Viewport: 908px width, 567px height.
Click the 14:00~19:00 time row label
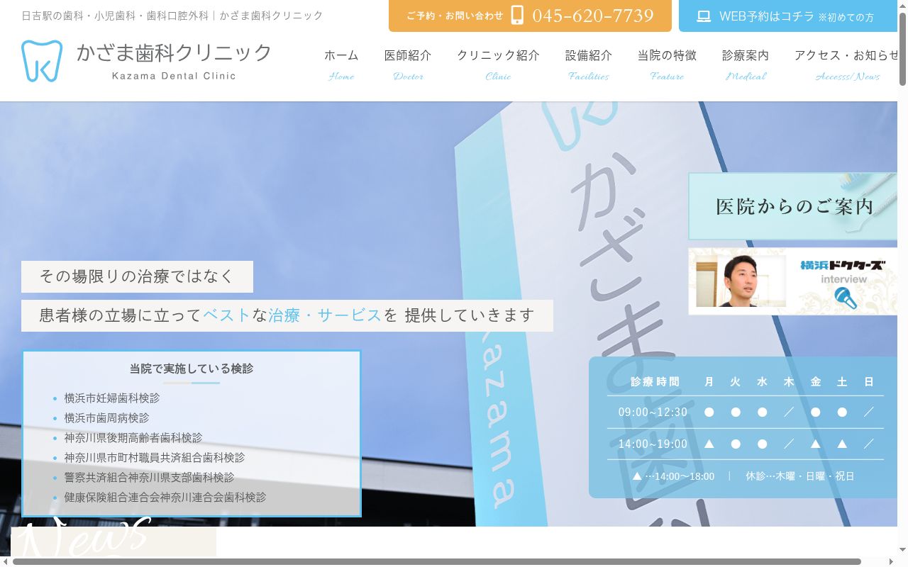[653, 444]
